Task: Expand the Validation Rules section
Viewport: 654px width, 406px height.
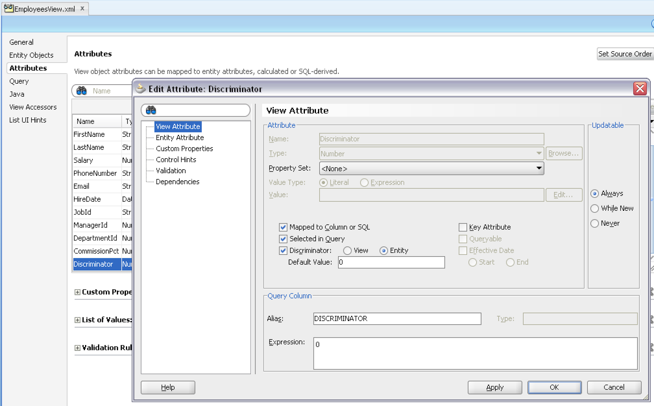Action: (x=77, y=348)
